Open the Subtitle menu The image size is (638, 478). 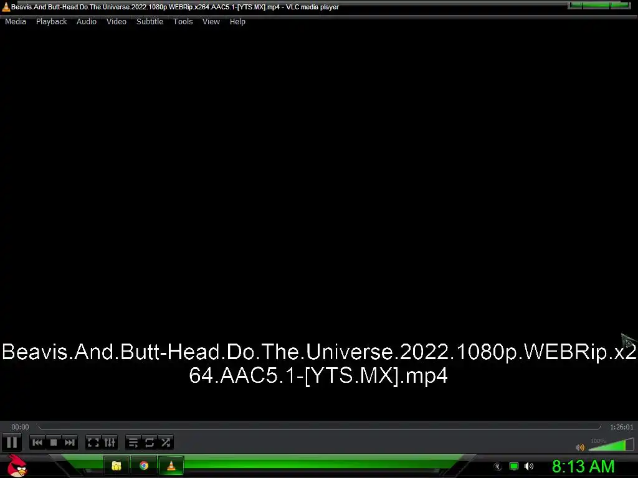[150, 22]
